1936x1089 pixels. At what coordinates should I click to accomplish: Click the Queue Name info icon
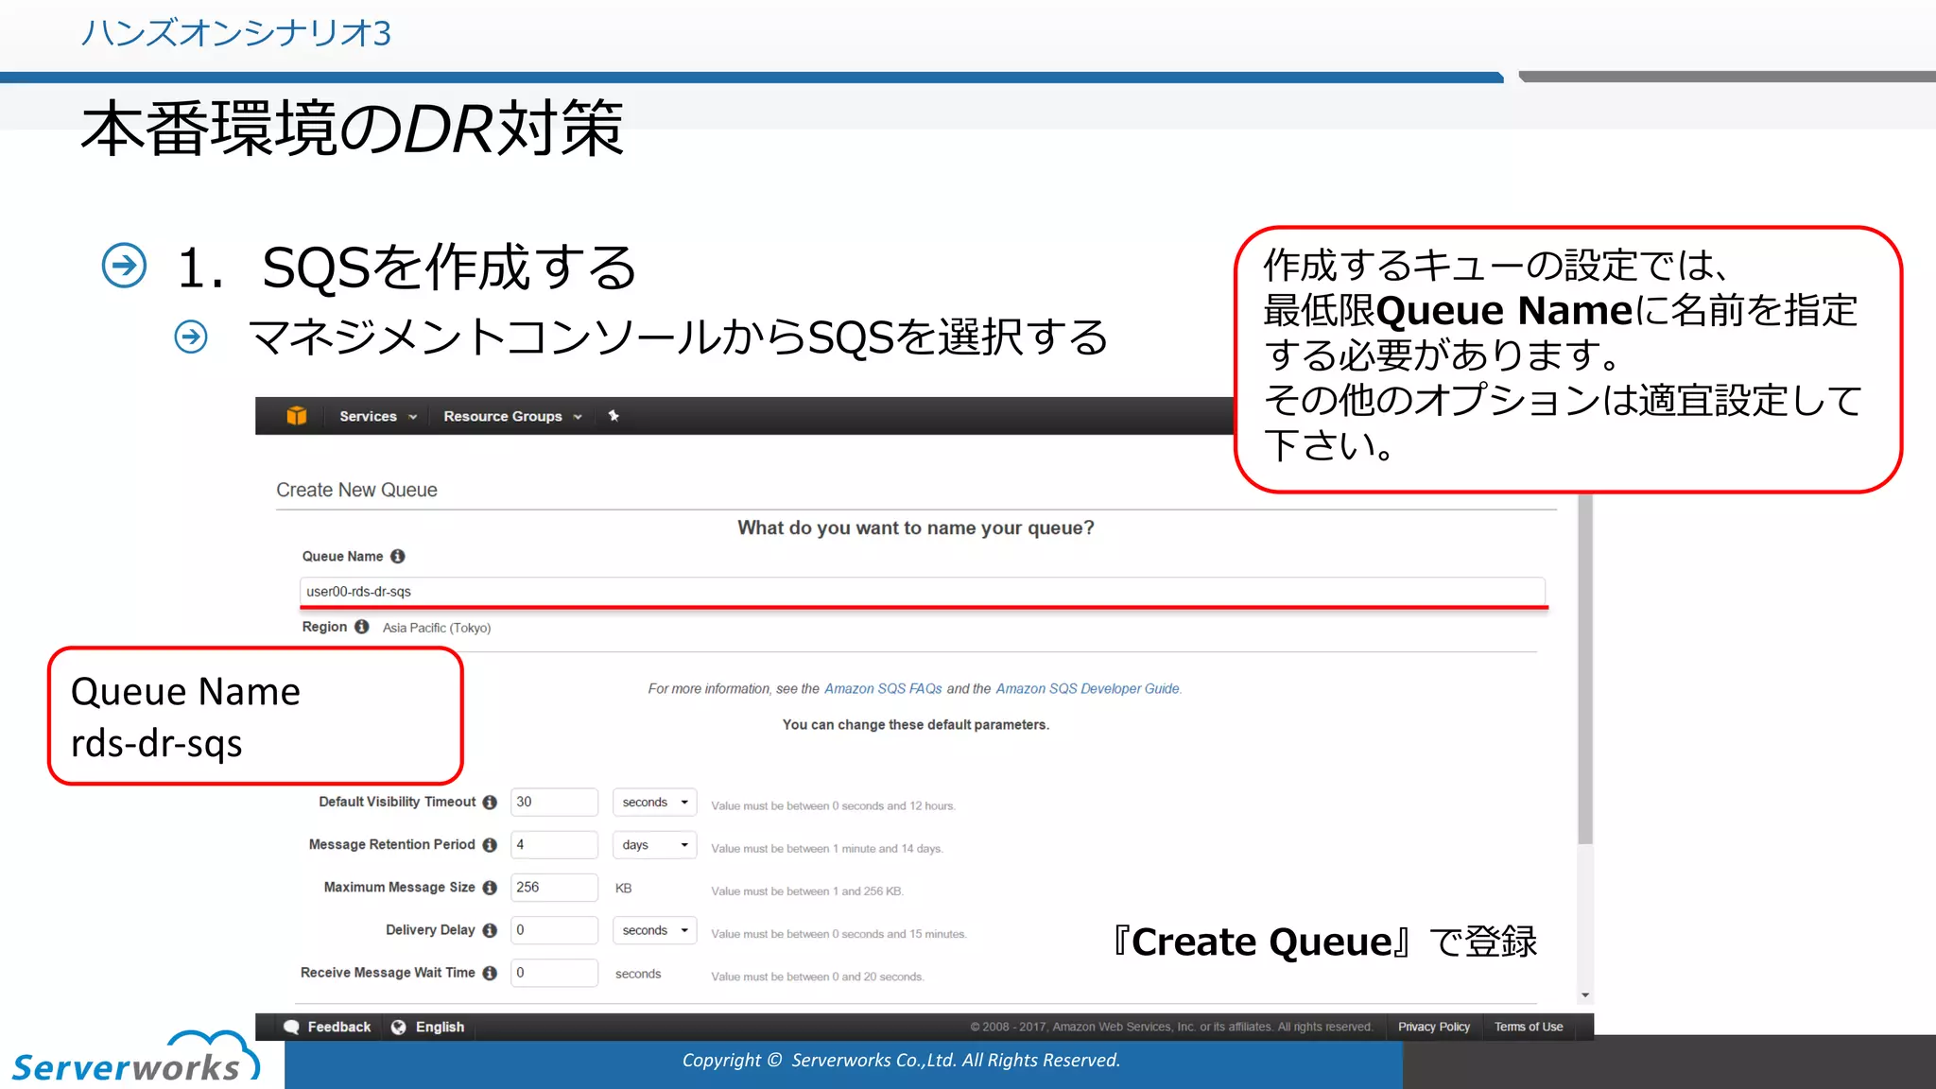pos(398,557)
